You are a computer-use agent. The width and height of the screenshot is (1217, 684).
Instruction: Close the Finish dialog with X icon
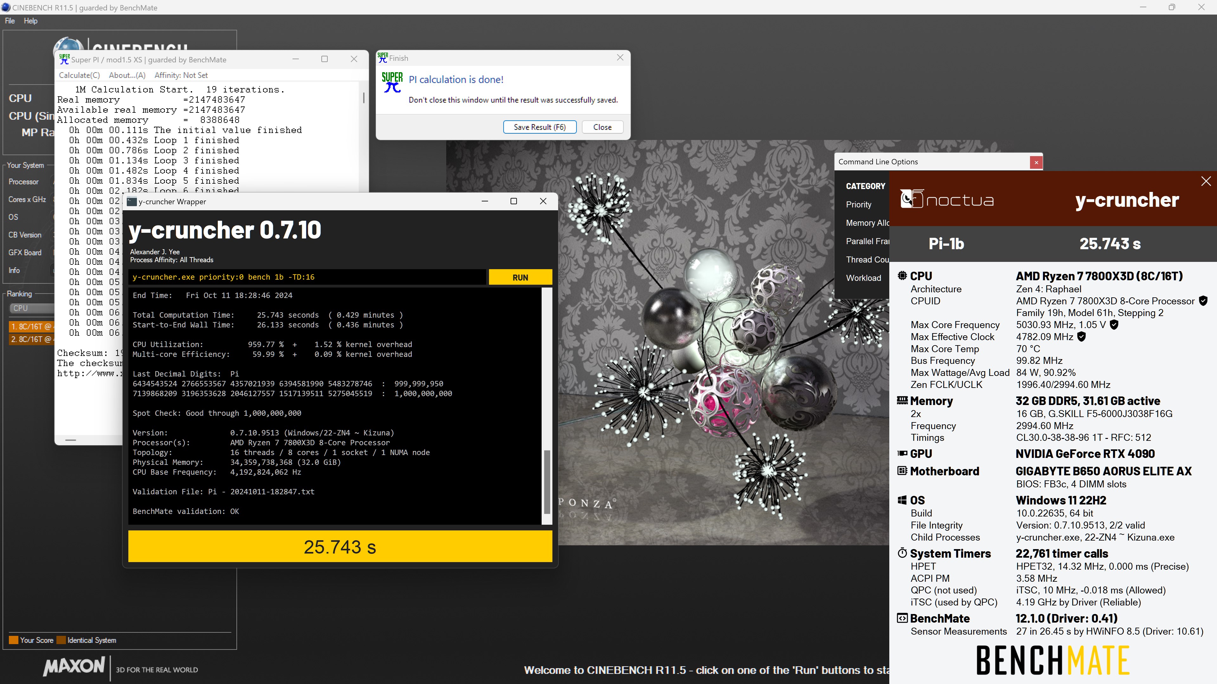coord(620,58)
